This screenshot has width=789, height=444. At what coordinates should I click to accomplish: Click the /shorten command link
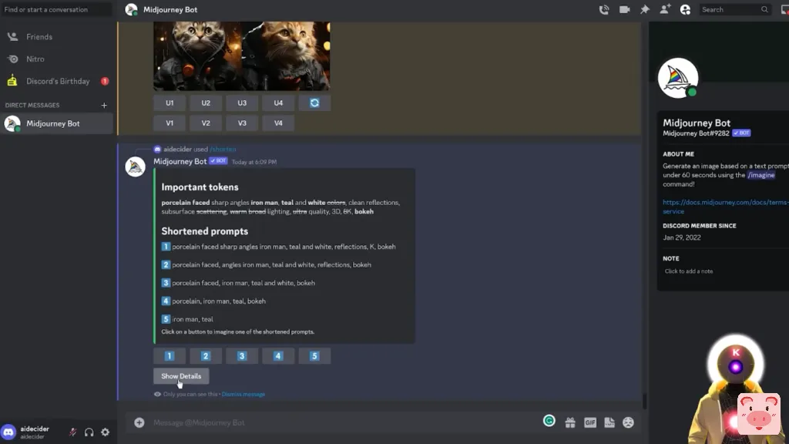coord(223,149)
